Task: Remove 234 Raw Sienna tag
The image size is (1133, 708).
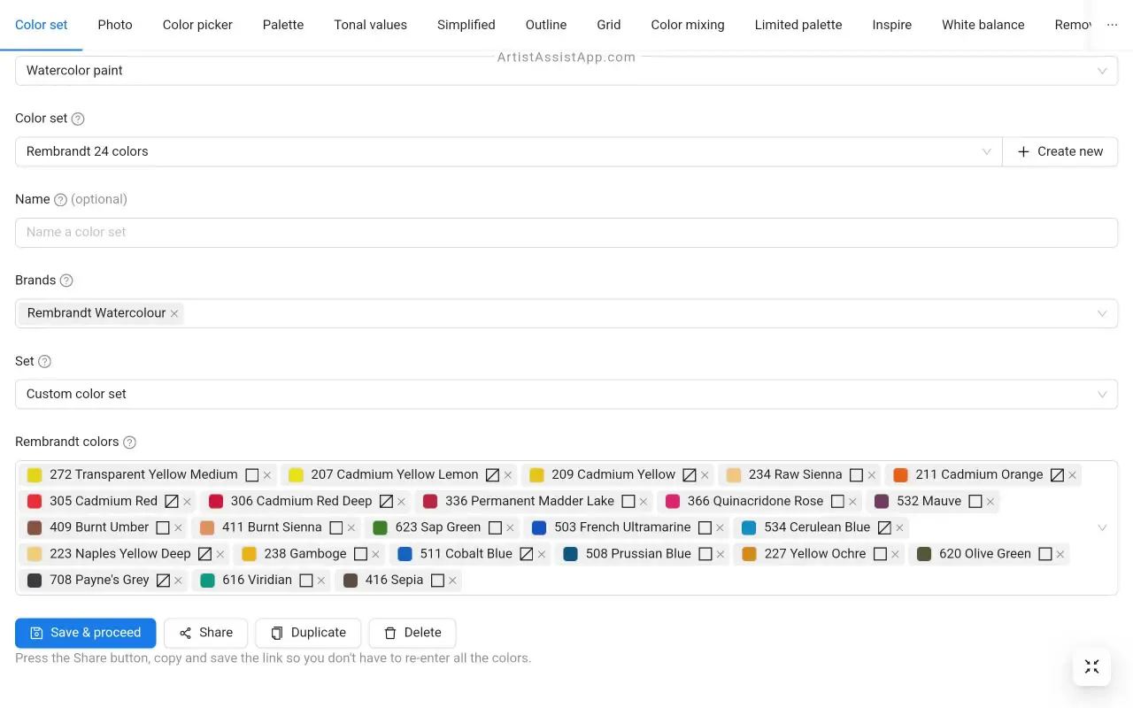Action: [x=872, y=475]
